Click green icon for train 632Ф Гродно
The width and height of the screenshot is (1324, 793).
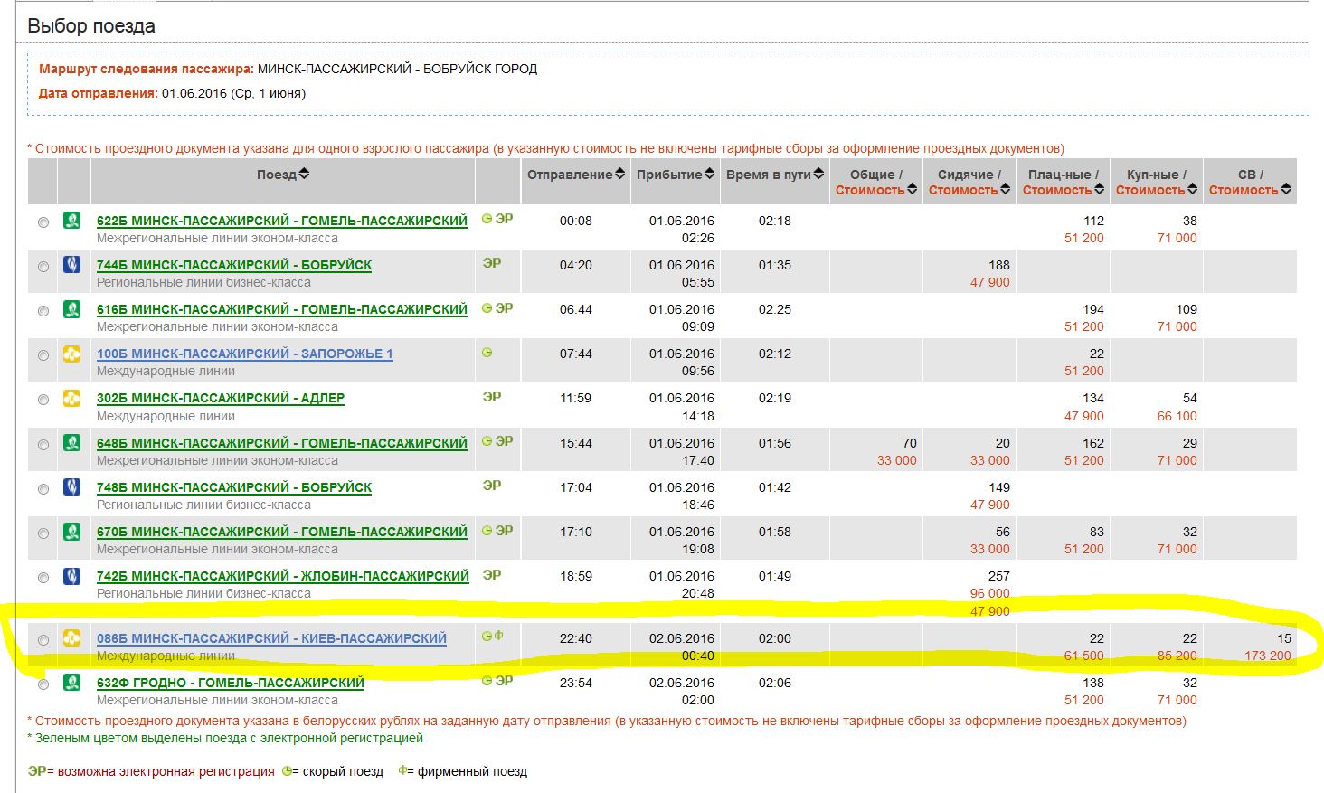(x=71, y=683)
